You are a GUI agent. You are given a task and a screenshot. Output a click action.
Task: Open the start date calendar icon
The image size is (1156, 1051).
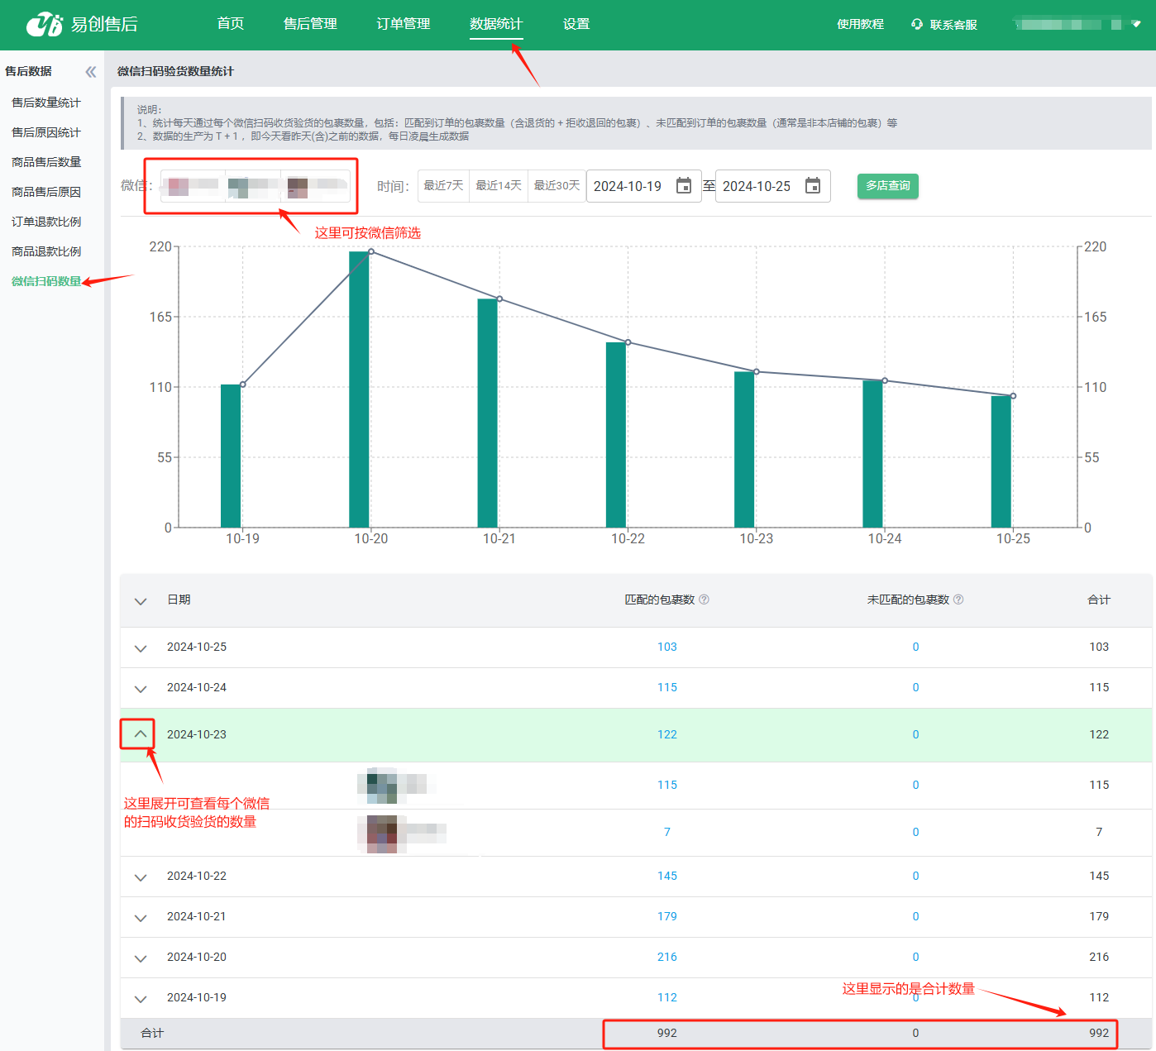(683, 186)
